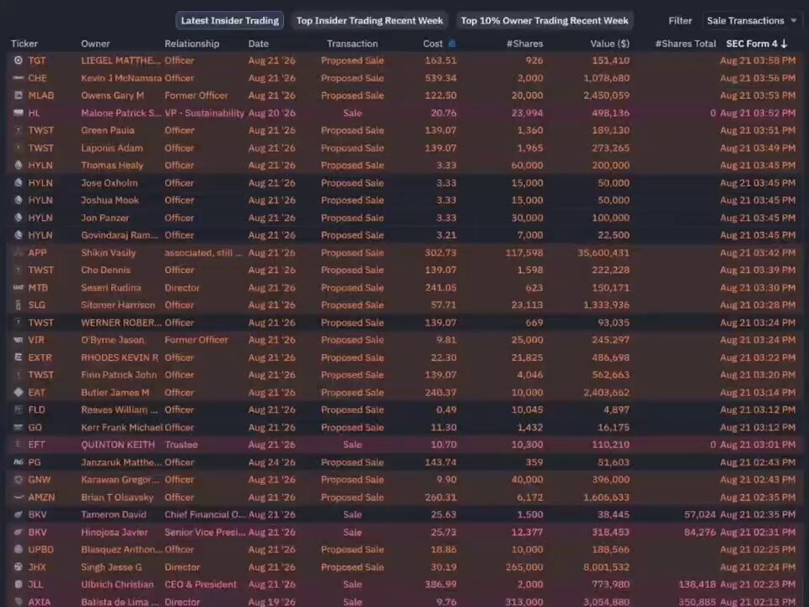Image resolution: width=809 pixels, height=607 pixels.
Task: Click shares total 57,024 in BKV row
Action: [699, 514]
